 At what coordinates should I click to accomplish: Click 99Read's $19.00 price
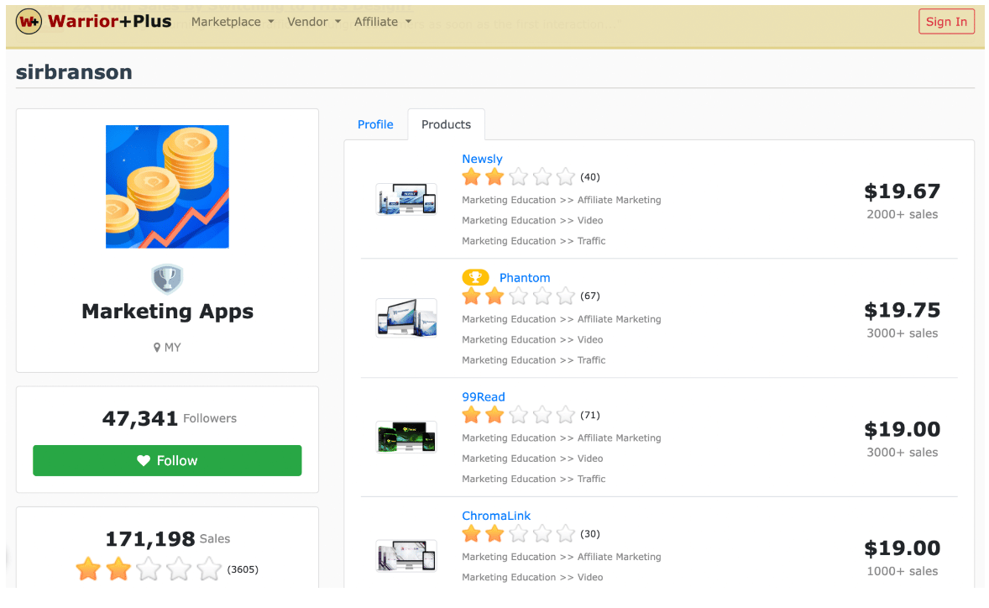tap(902, 429)
